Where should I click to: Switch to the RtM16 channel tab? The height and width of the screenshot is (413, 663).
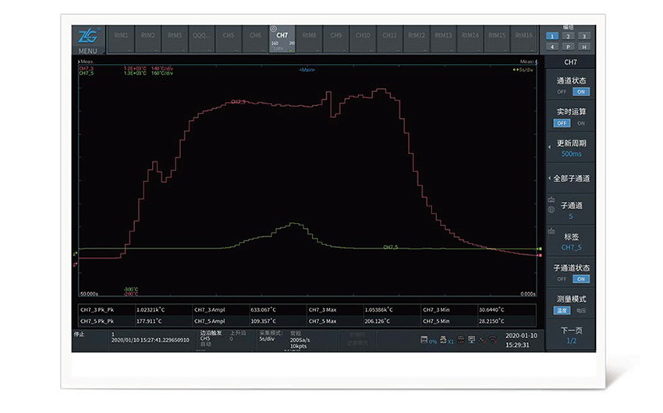coord(524,39)
